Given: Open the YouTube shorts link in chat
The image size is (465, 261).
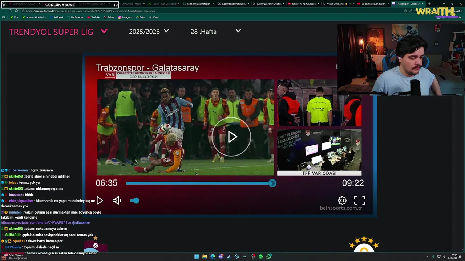Looking at the screenshot, I should [x=36, y=223].
